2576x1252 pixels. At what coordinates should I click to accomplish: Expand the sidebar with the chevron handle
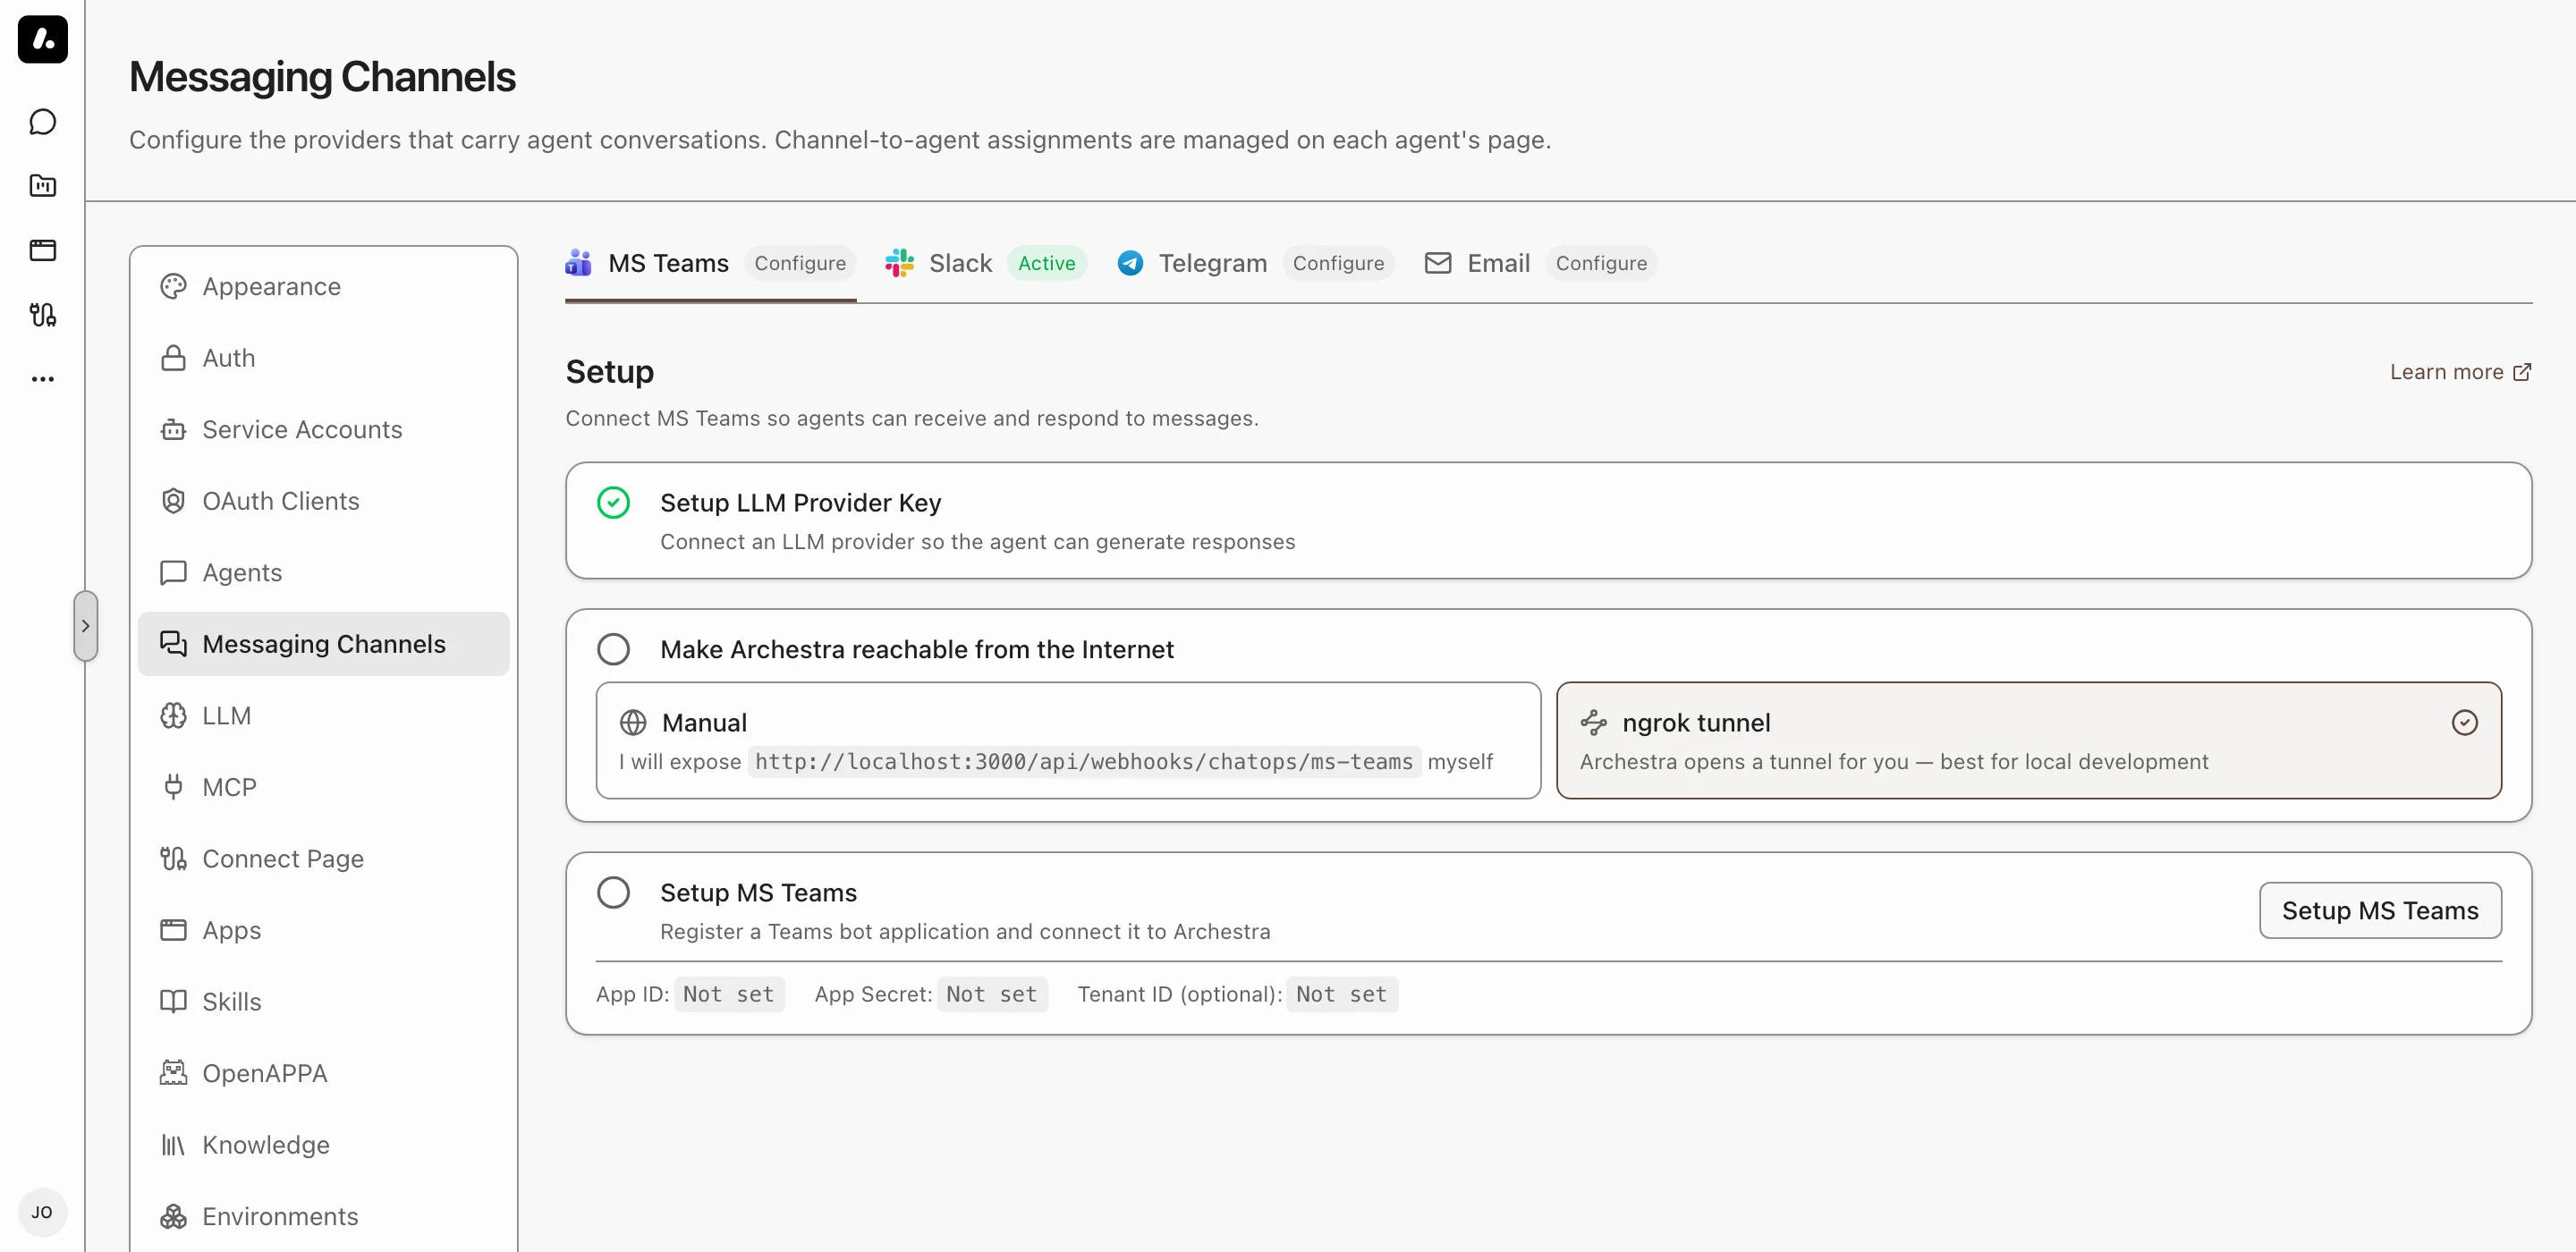tap(86, 626)
